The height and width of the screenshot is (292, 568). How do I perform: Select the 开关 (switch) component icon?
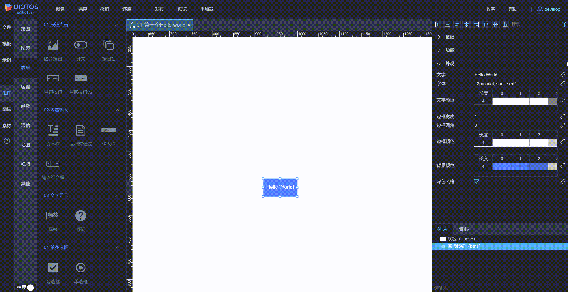coord(81,44)
